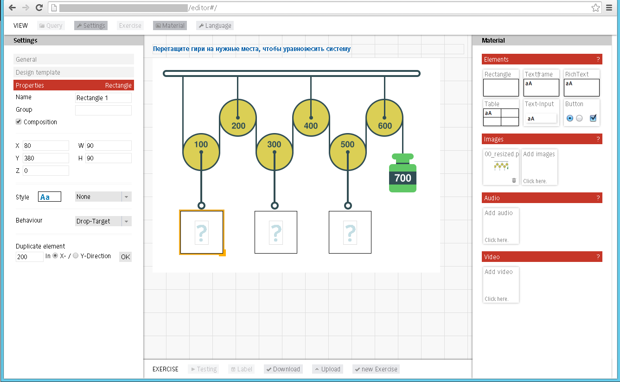Viewport: 620px width, 382px height.
Task: Expand the General settings section
Action: tap(74, 59)
